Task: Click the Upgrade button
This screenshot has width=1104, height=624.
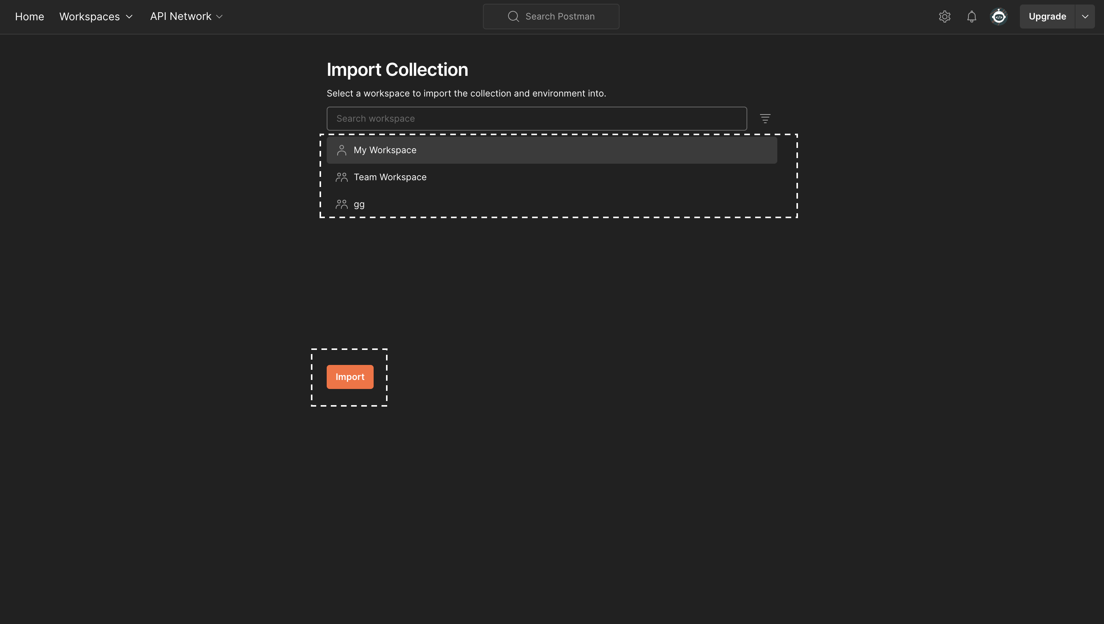Action: 1047,17
